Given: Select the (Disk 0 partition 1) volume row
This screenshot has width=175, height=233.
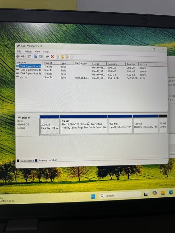Looking at the screenshot, I should (30, 66).
